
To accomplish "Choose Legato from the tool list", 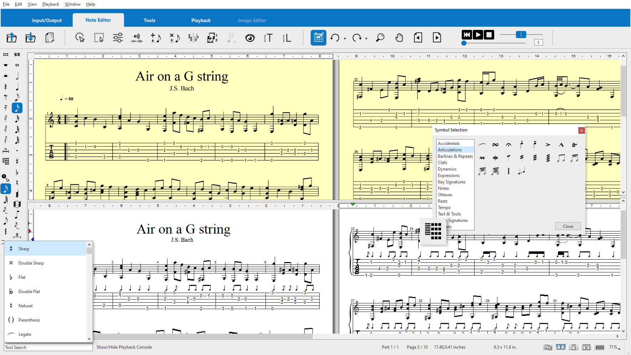I will 46,334.
